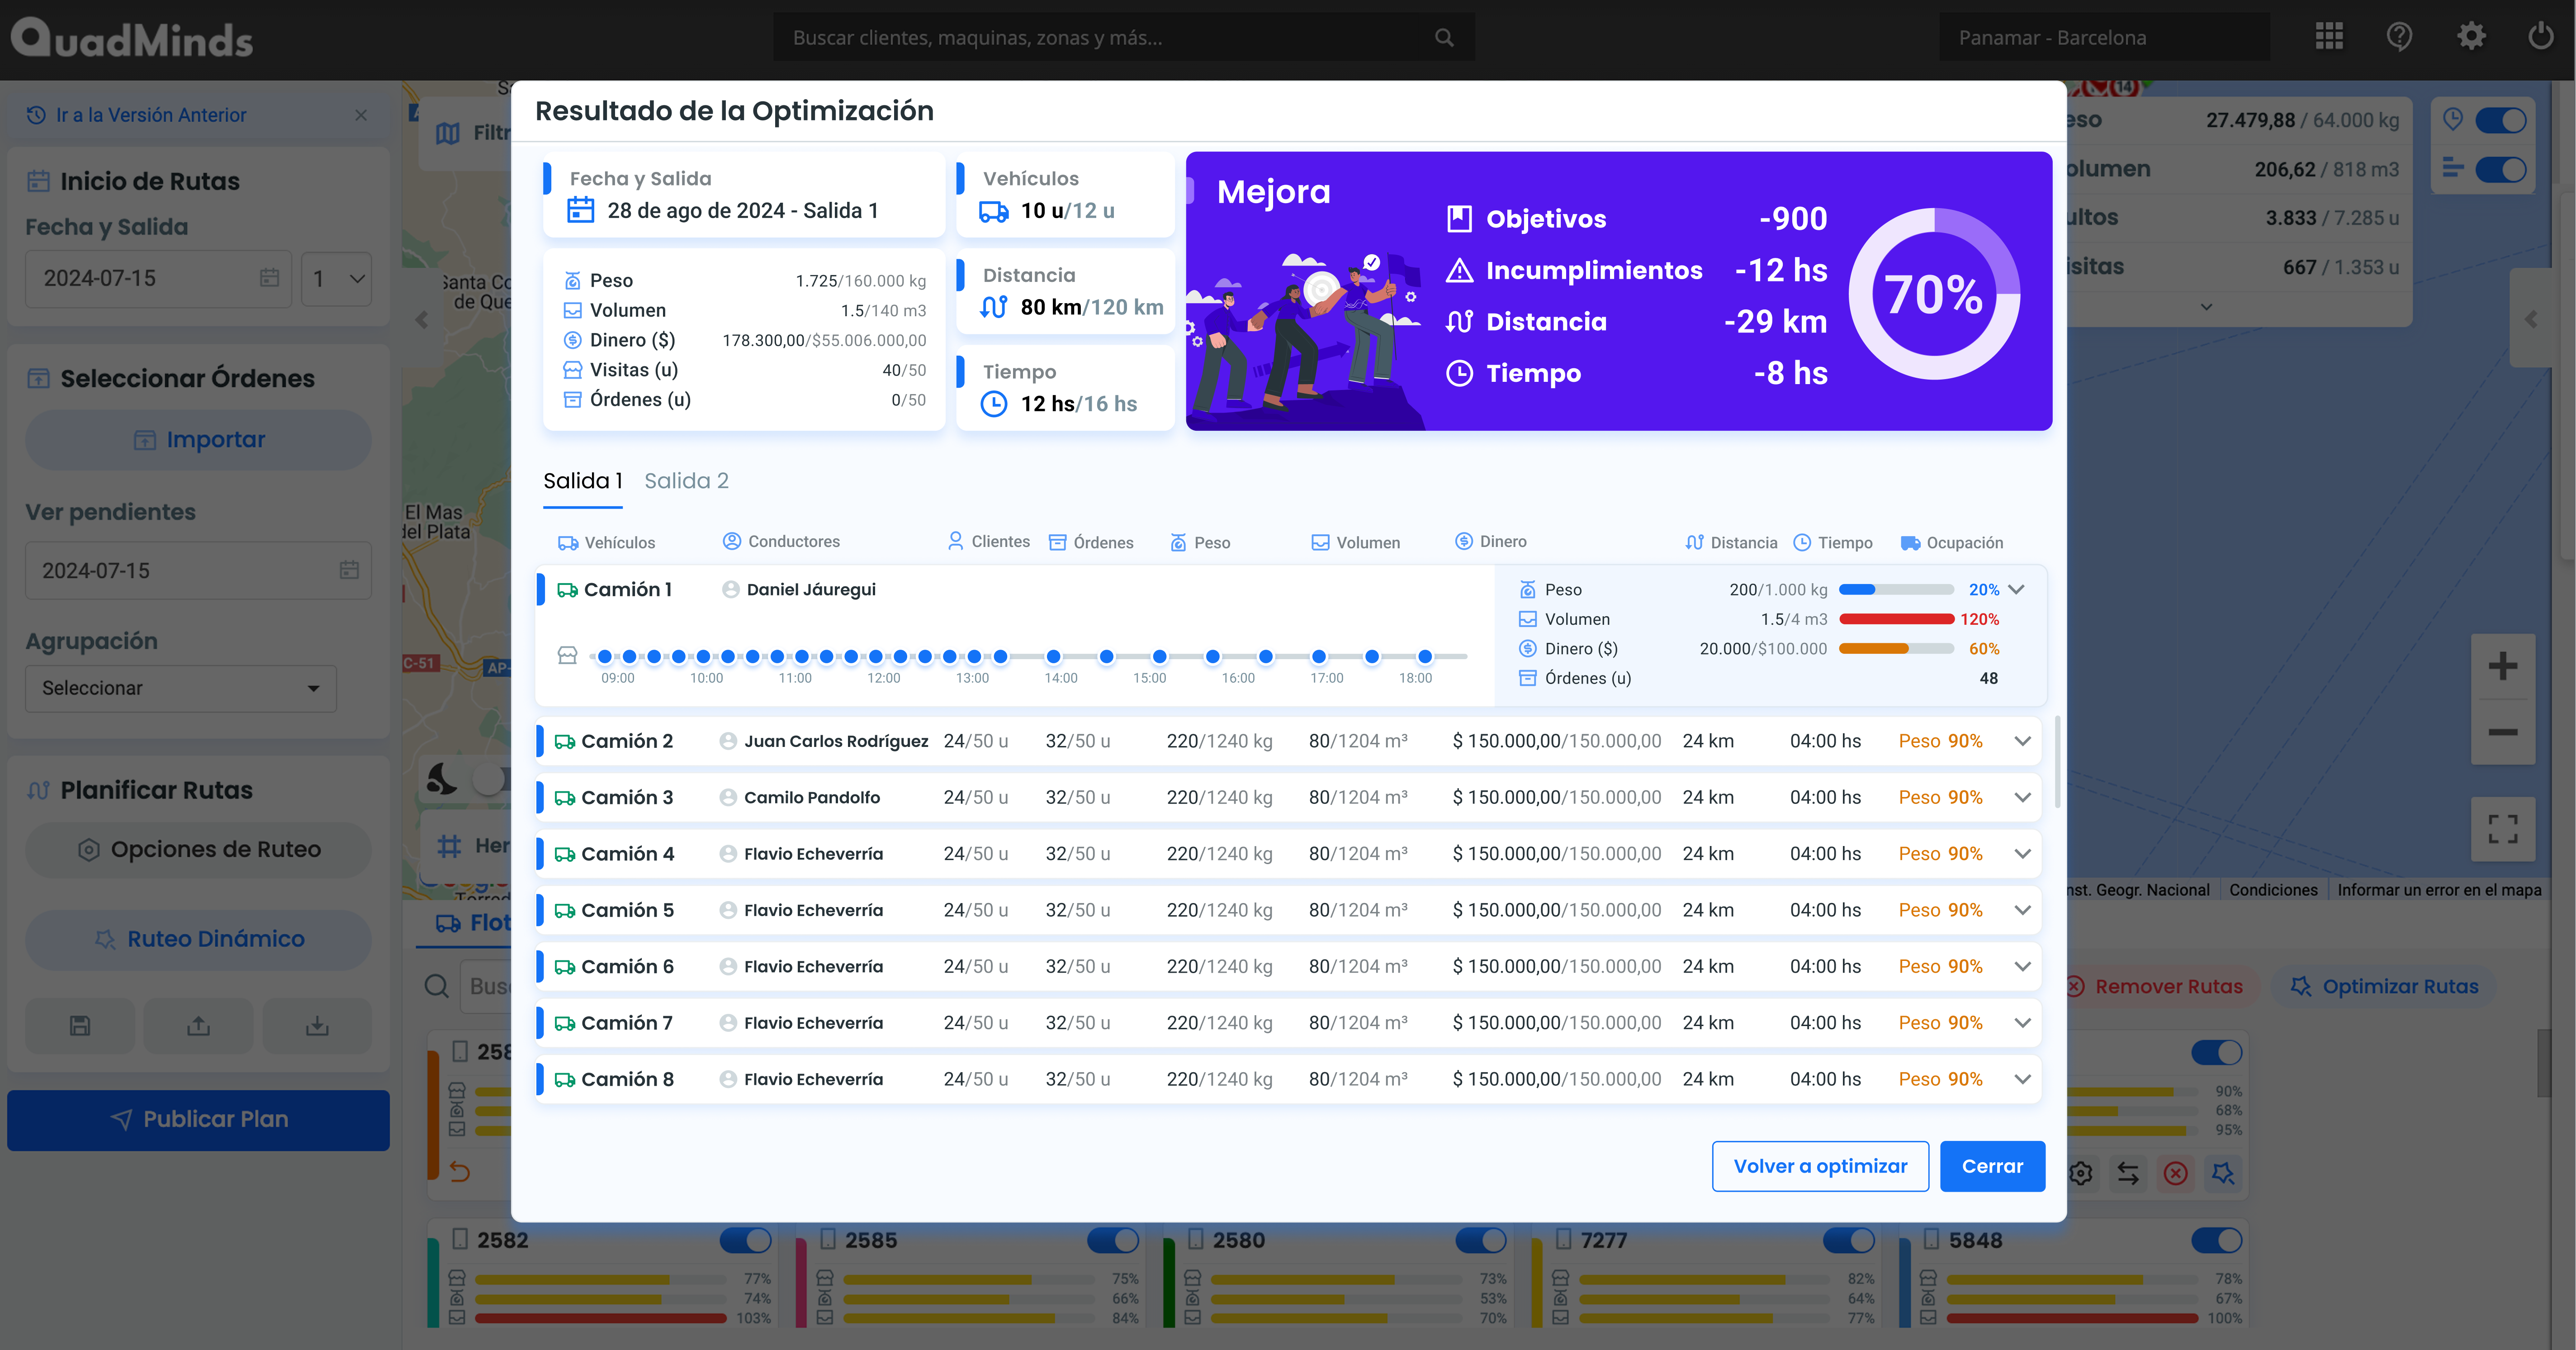2576x1350 pixels.
Task: Click the power logout icon
Action: [2541, 37]
